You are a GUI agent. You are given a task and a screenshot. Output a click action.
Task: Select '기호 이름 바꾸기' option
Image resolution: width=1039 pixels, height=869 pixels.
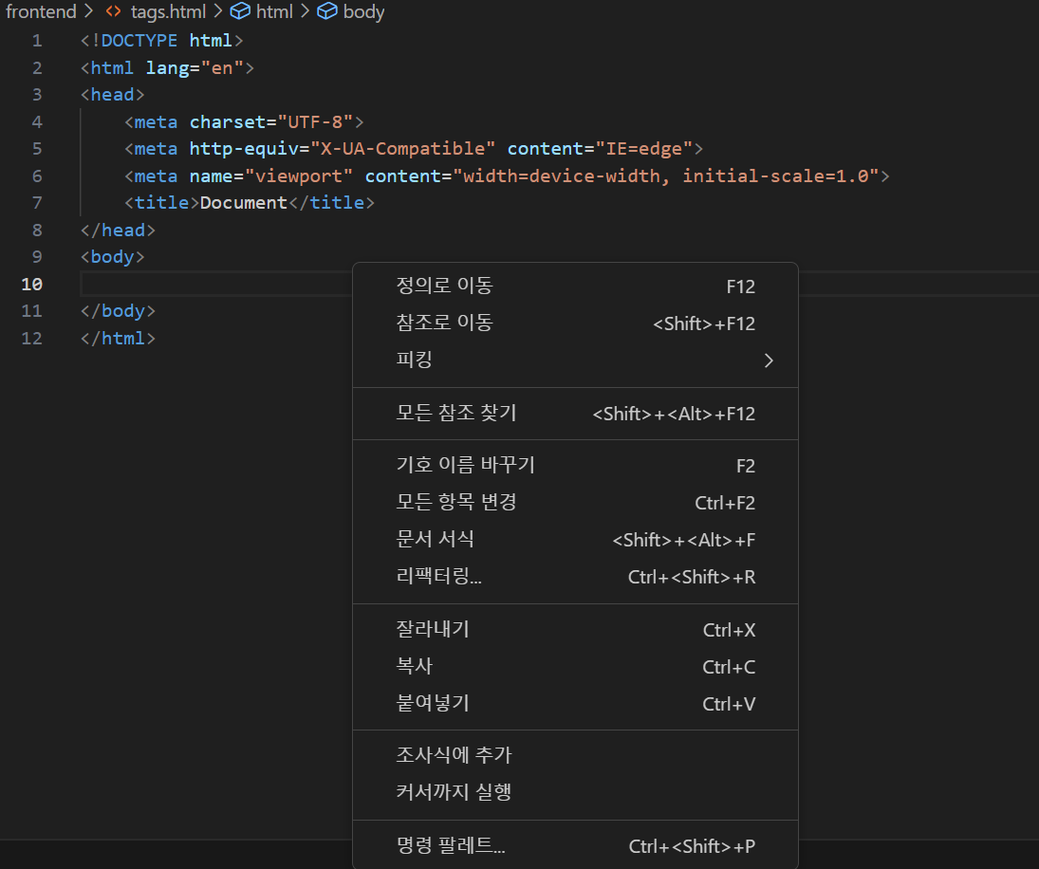point(575,466)
